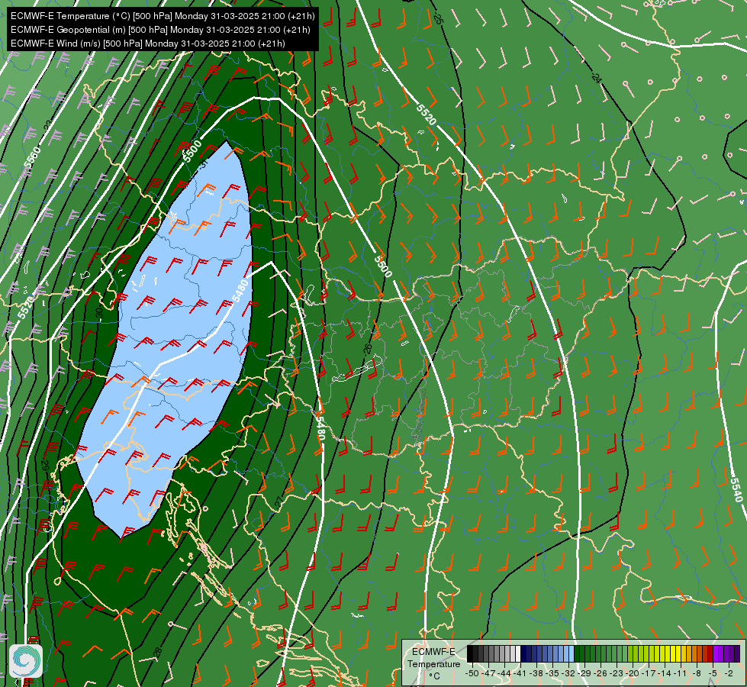
Task: Click the -47 value on the legend scale
Action: [x=488, y=674]
